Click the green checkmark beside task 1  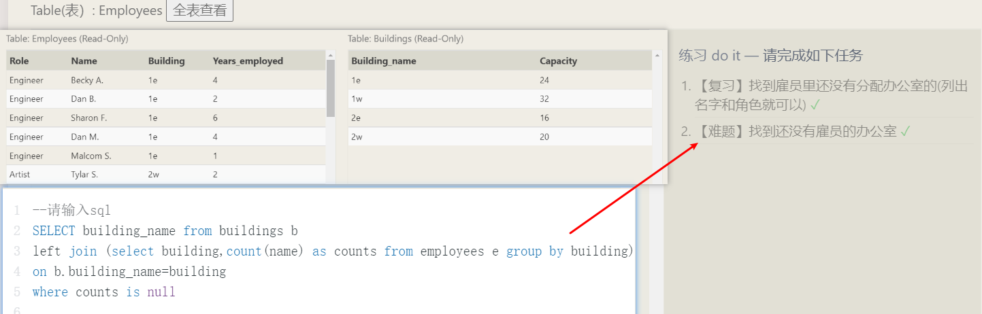pyautogui.click(x=815, y=105)
